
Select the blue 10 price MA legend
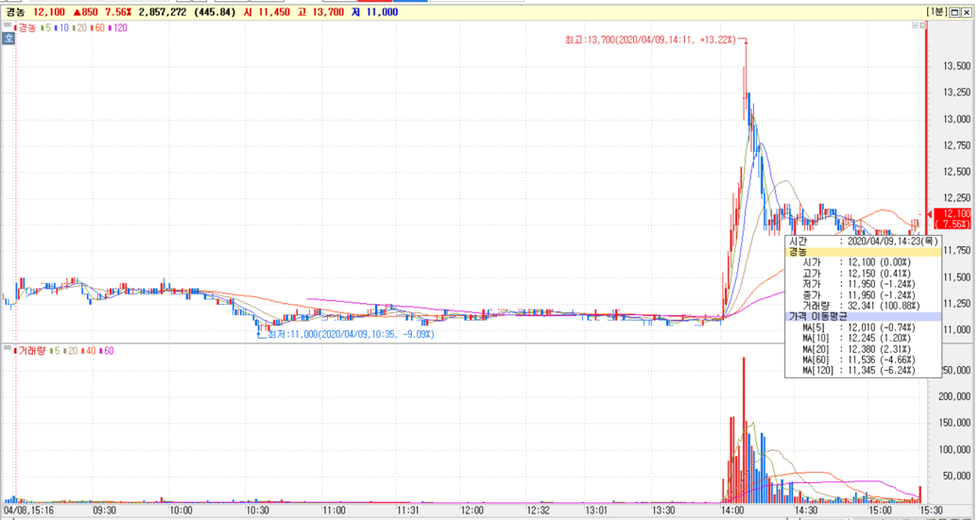pos(61,28)
